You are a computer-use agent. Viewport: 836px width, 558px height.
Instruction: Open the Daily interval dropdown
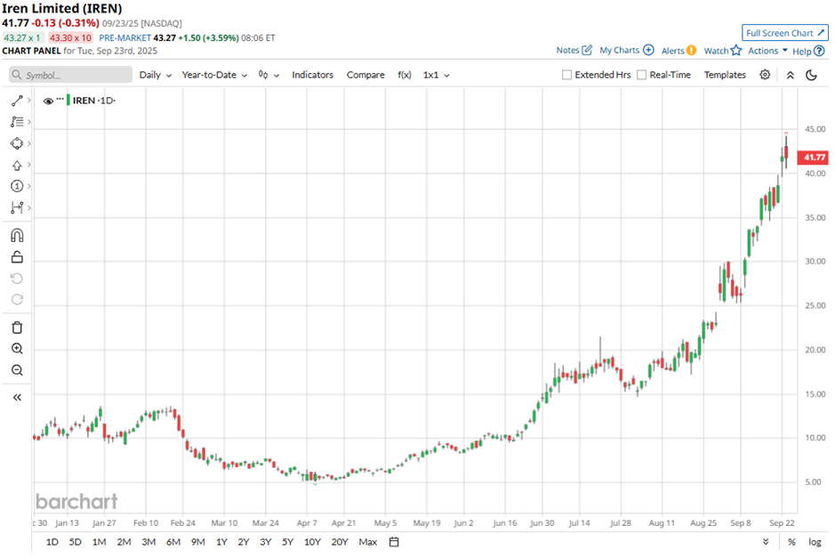155,76
